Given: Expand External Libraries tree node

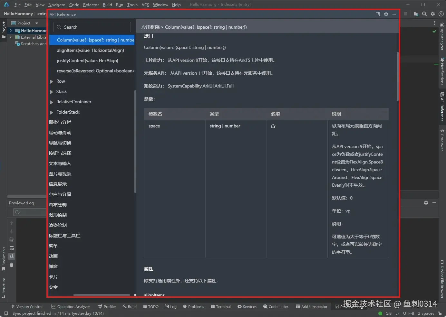Looking at the screenshot, I should tap(11, 37).
